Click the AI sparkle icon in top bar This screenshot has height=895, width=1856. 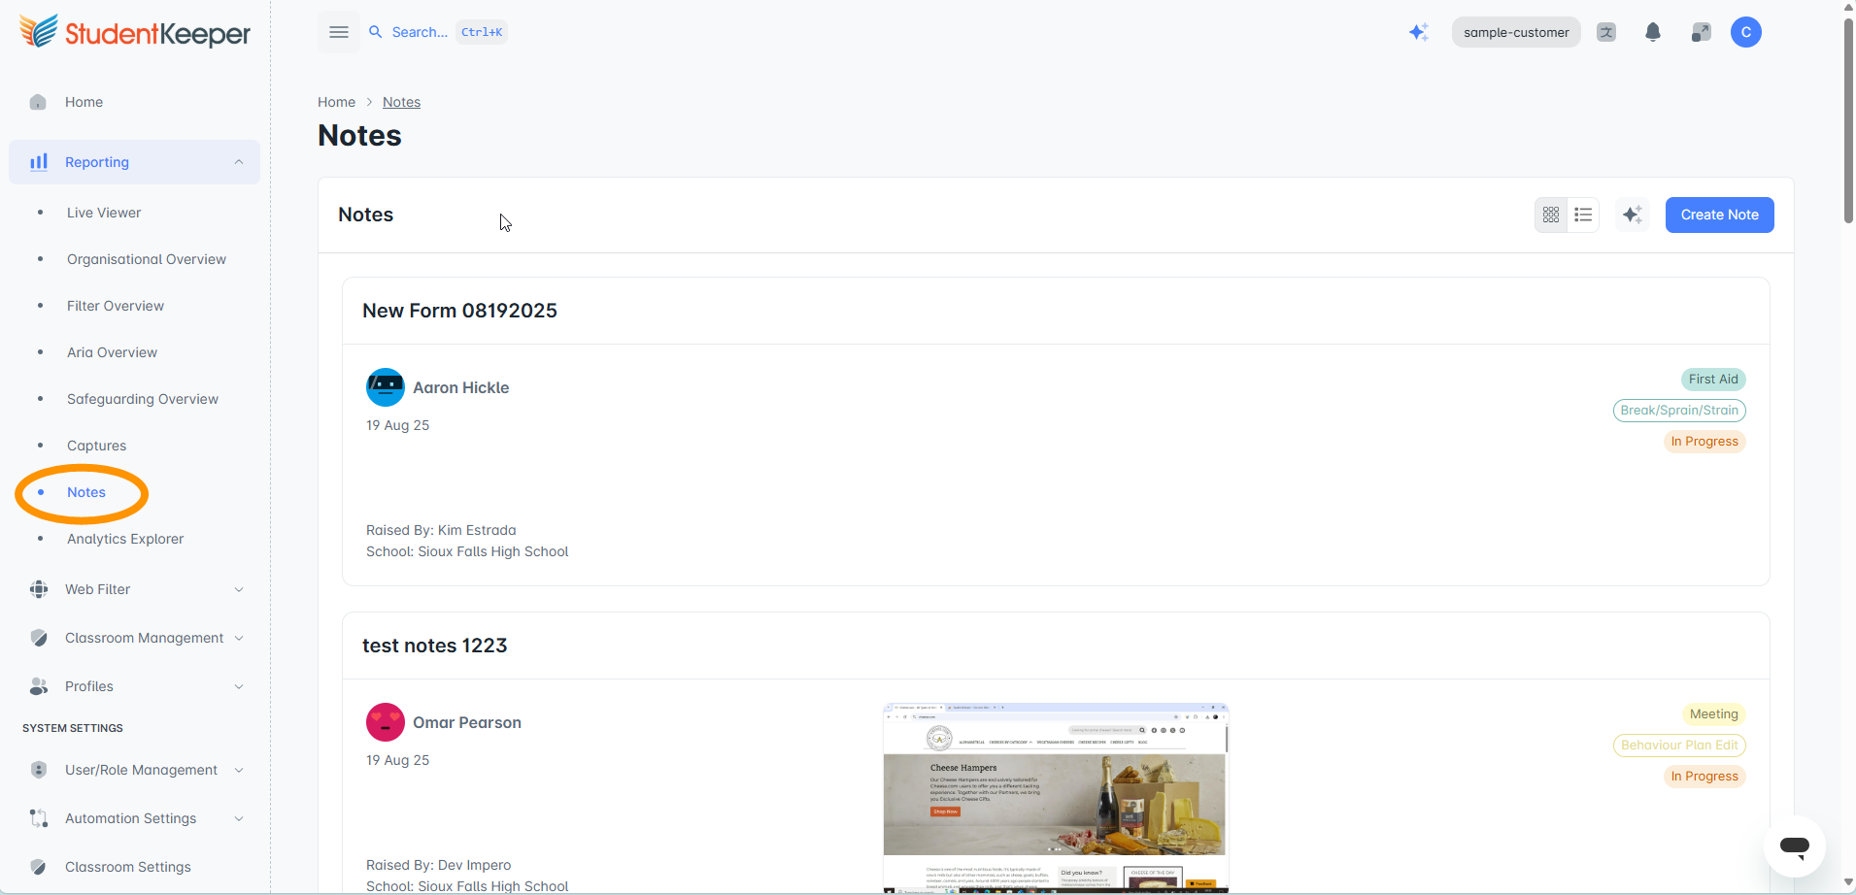pyautogui.click(x=1419, y=32)
